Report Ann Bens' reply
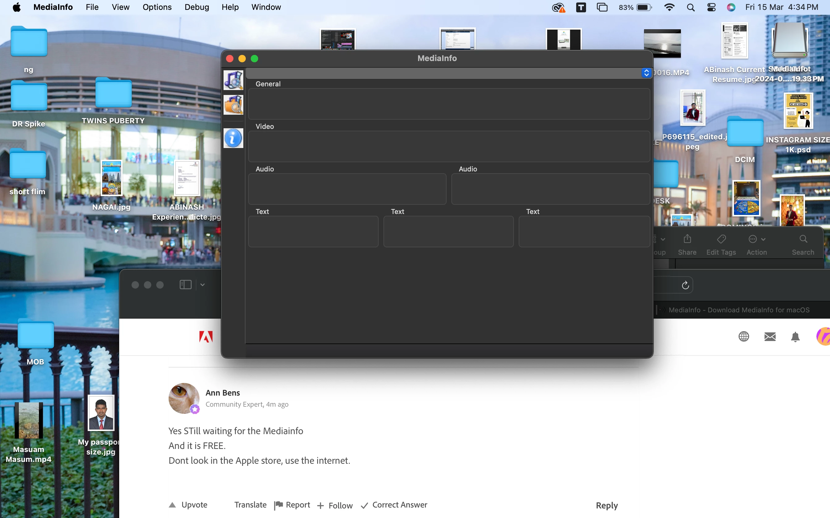The image size is (830, 518). click(x=292, y=505)
